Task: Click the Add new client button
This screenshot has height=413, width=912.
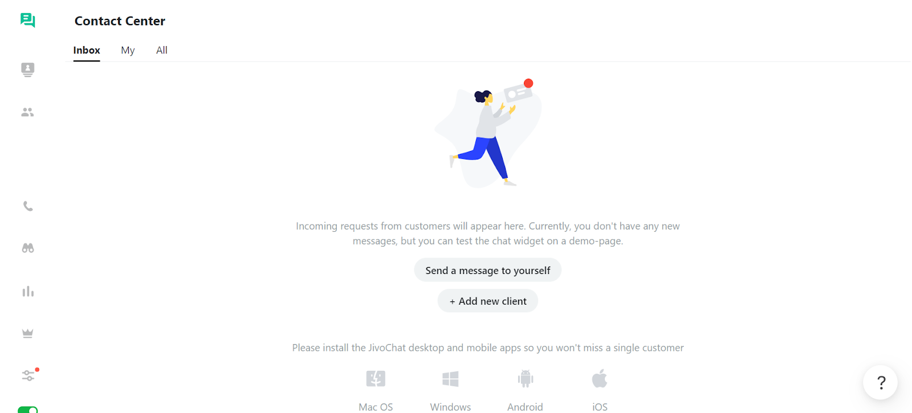Action: click(x=488, y=301)
